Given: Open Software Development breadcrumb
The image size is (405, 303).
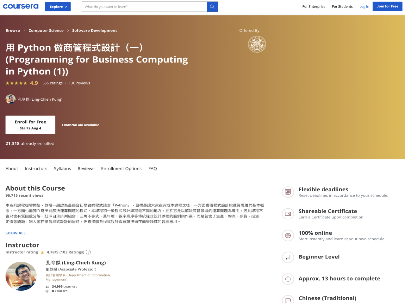Looking at the screenshot, I should pyautogui.click(x=95, y=31).
